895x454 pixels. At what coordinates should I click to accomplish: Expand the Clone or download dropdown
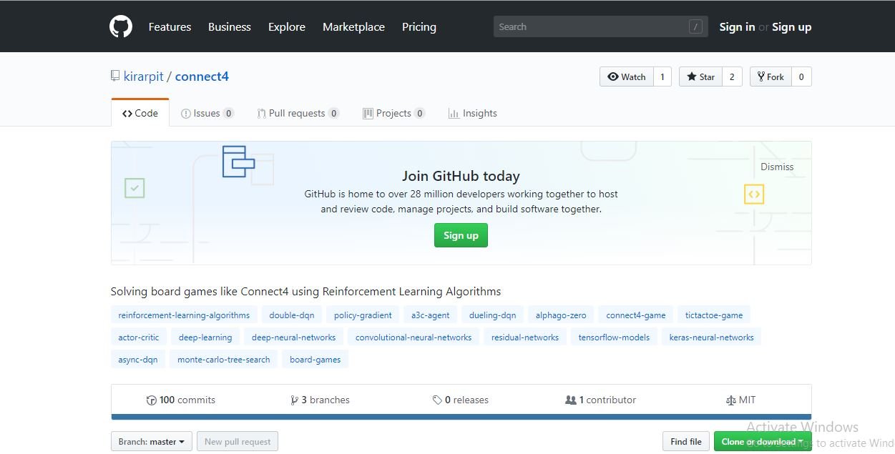pos(763,442)
